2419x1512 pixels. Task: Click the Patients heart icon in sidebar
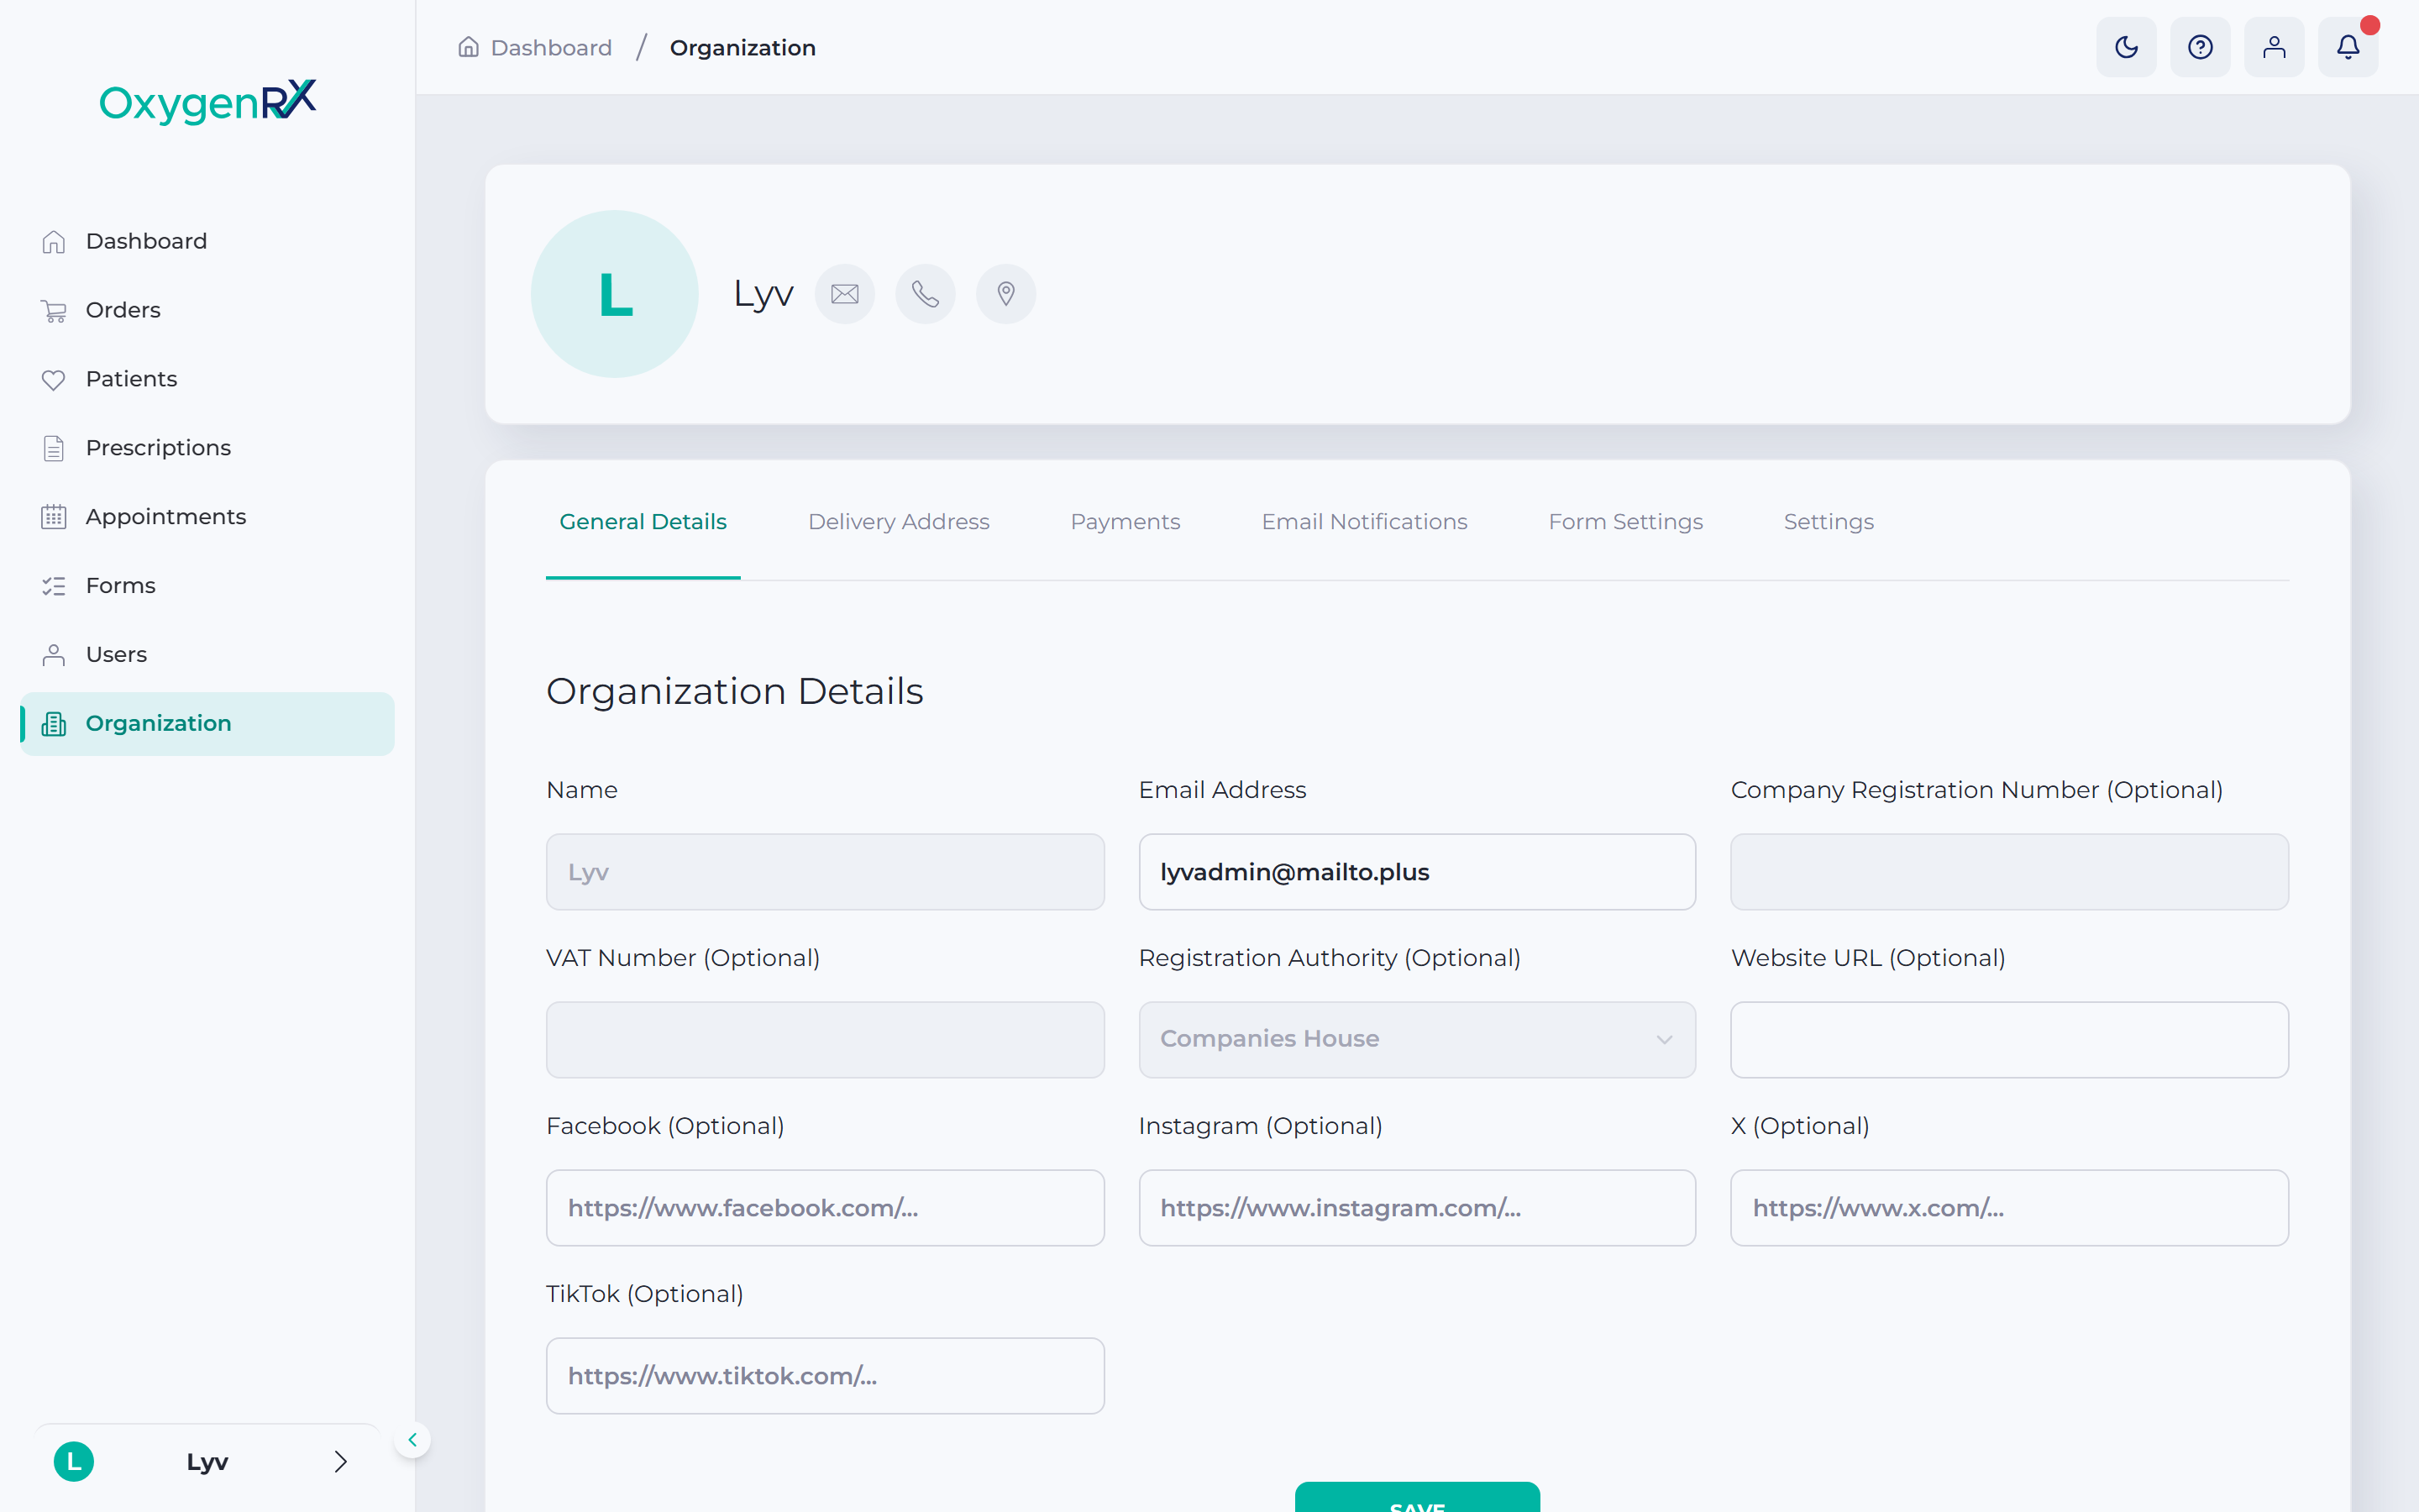click(54, 380)
